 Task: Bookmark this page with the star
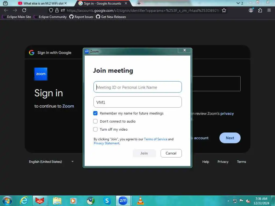click(x=224, y=10)
